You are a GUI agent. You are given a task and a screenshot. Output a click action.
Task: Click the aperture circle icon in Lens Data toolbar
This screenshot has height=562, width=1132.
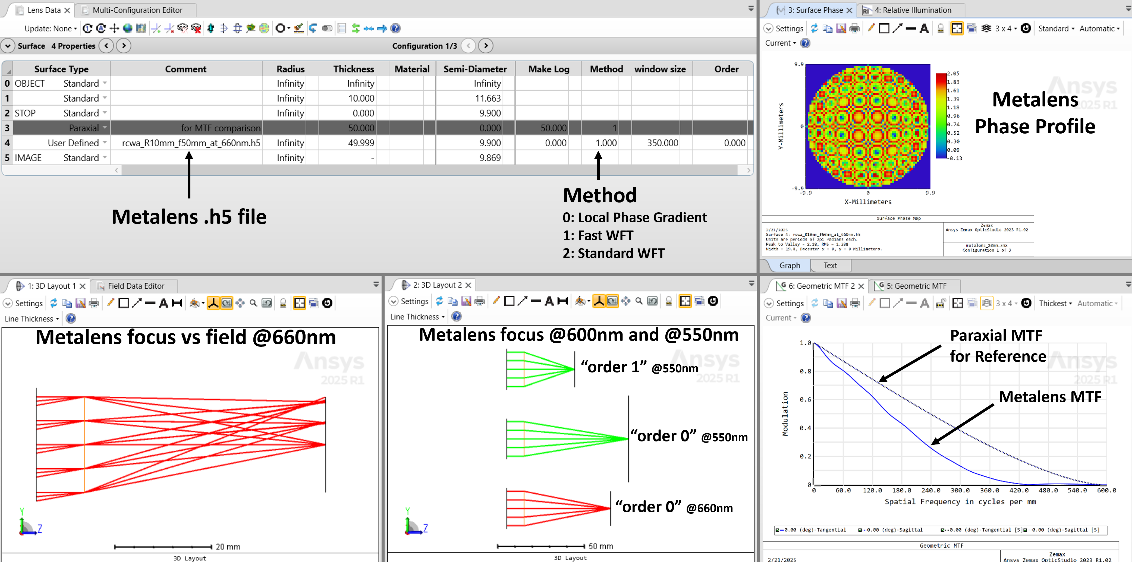point(280,28)
